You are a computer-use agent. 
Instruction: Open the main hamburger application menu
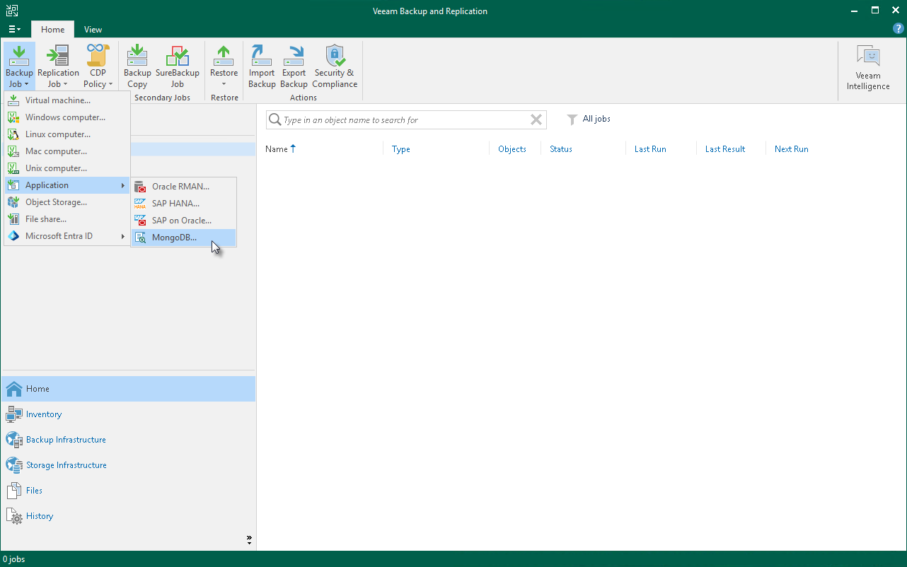coord(14,29)
